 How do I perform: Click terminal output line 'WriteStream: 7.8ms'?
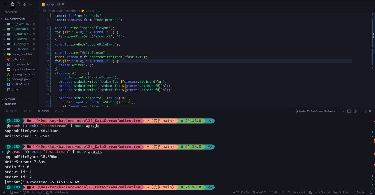(x=25, y=162)
